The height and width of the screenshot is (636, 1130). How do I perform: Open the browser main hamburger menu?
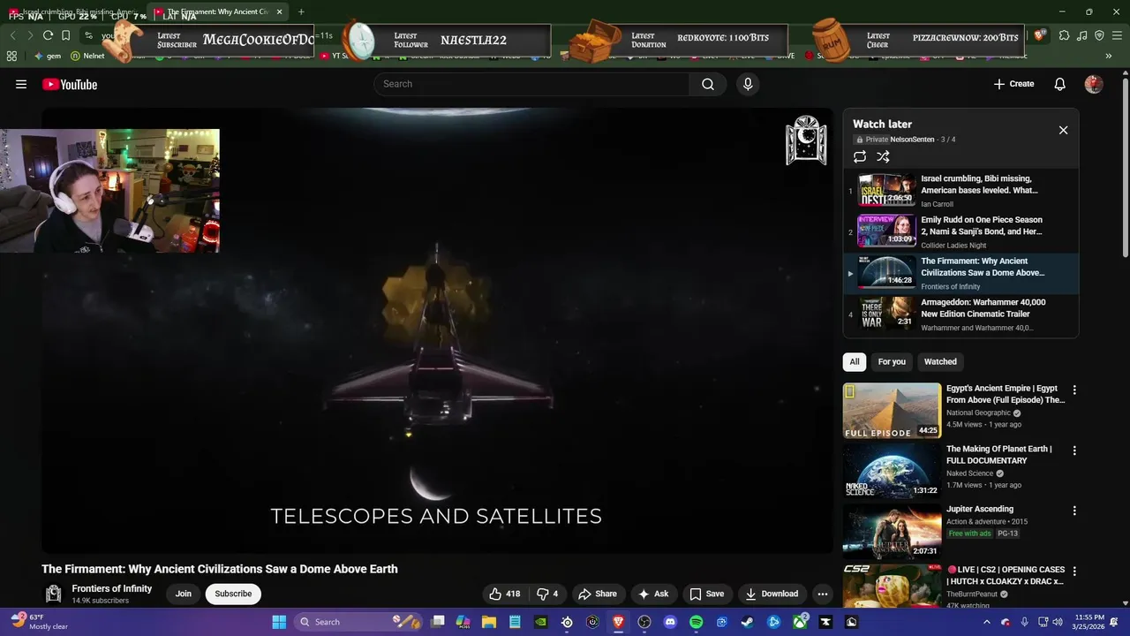pos(1116,35)
